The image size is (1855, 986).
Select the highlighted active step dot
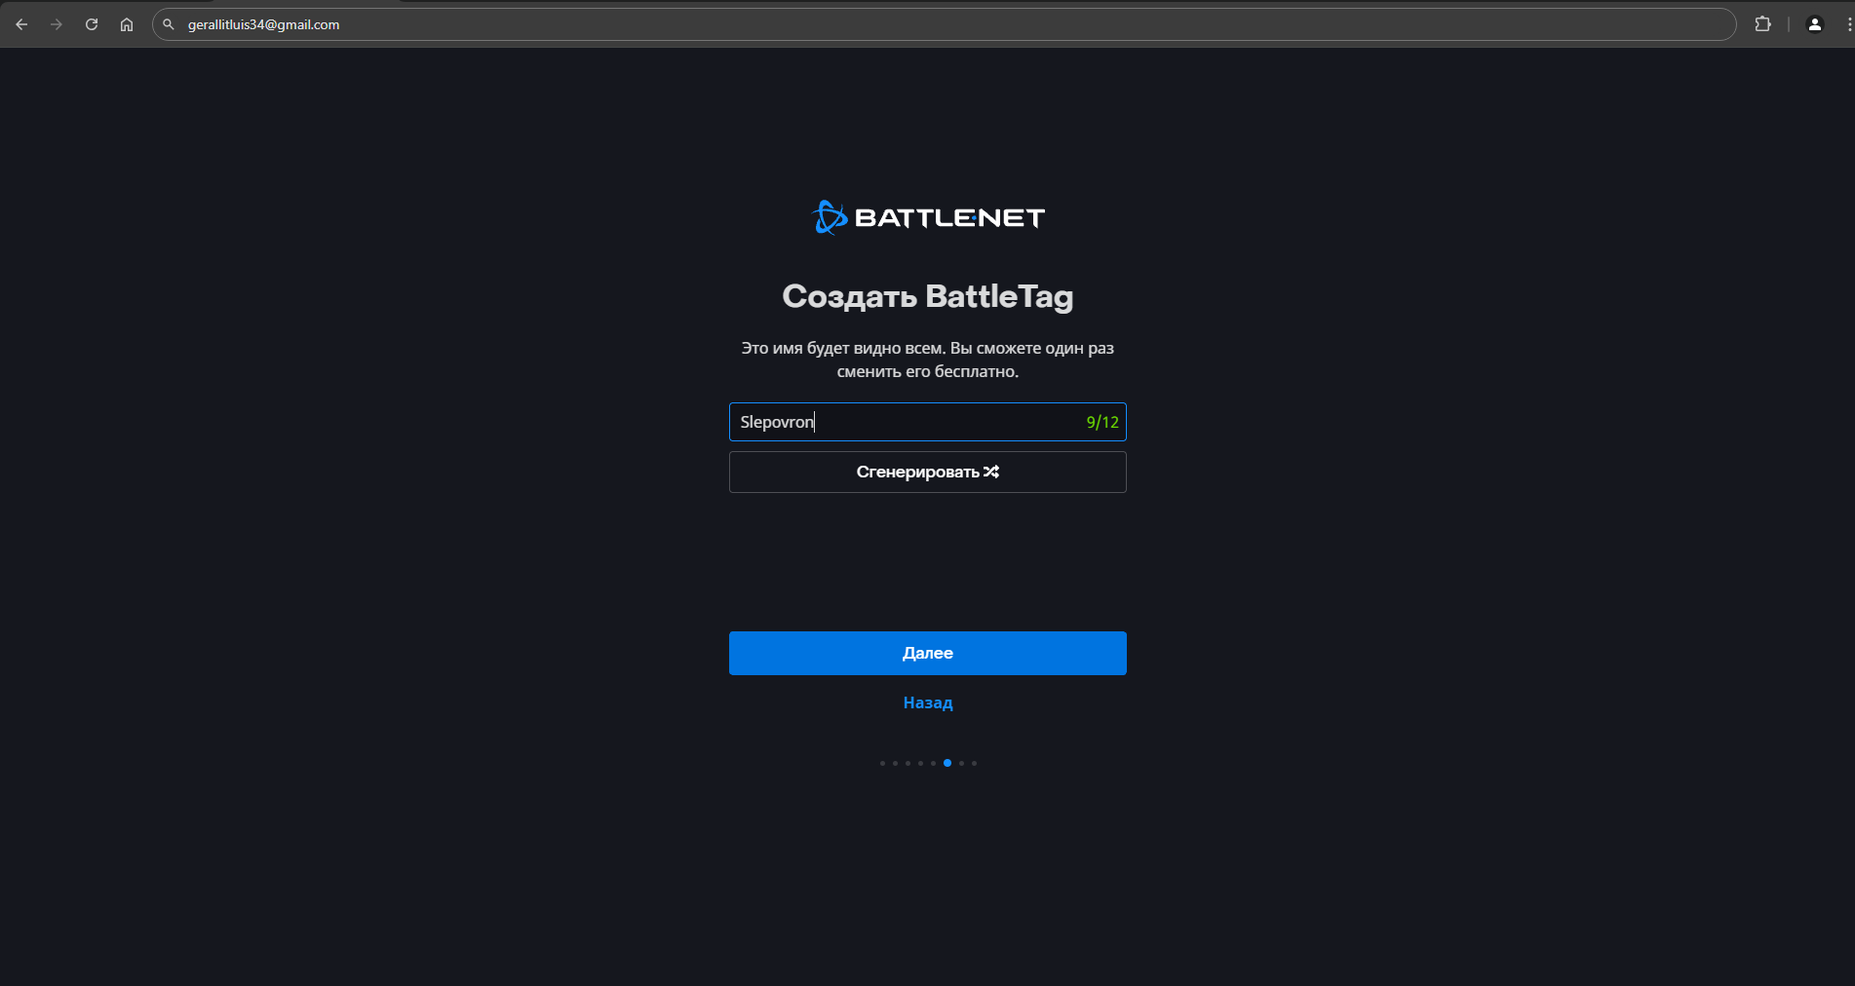pyautogui.click(x=947, y=763)
